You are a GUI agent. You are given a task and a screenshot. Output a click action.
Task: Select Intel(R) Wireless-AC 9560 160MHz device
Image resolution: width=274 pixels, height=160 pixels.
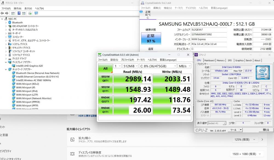pyautogui.click(x=33, y=80)
